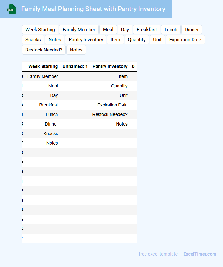Click the Expiration Date tag
223x267 pixels.
[x=185, y=40]
